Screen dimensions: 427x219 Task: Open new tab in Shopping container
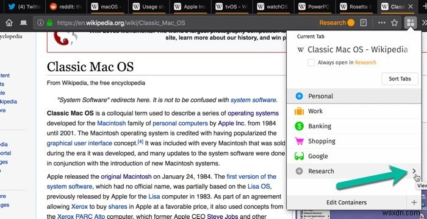(354, 141)
